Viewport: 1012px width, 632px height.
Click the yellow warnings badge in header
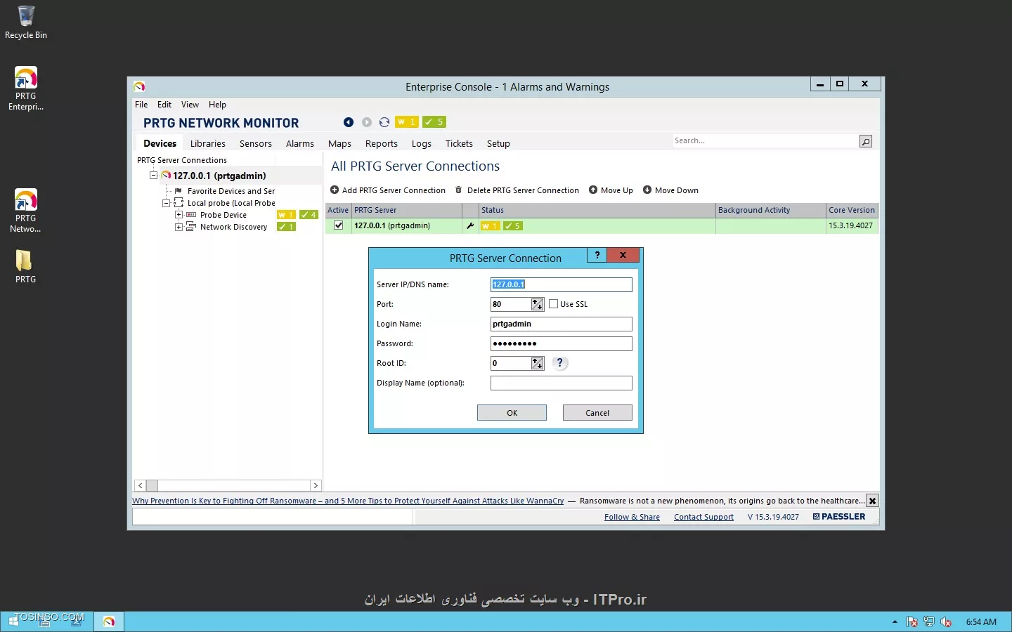407,122
